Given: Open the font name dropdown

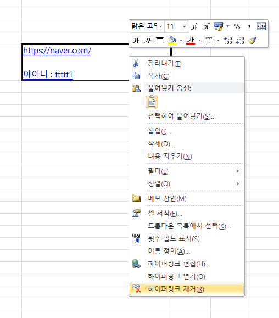Looking at the screenshot, I should coord(160,26).
